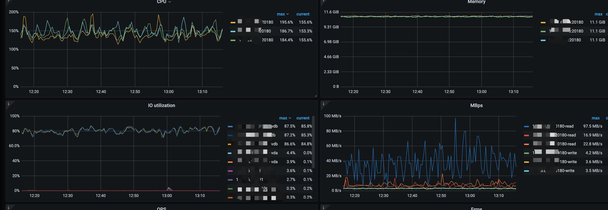Grab the CPU panel resize handle corner
Viewport: 608px width, 210px height.
pyautogui.click(x=315, y=95)
